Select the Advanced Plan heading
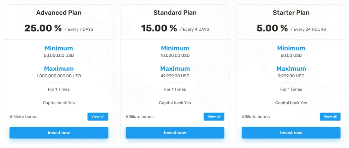The width and height of the screenshot is (349, 148). 59,13
